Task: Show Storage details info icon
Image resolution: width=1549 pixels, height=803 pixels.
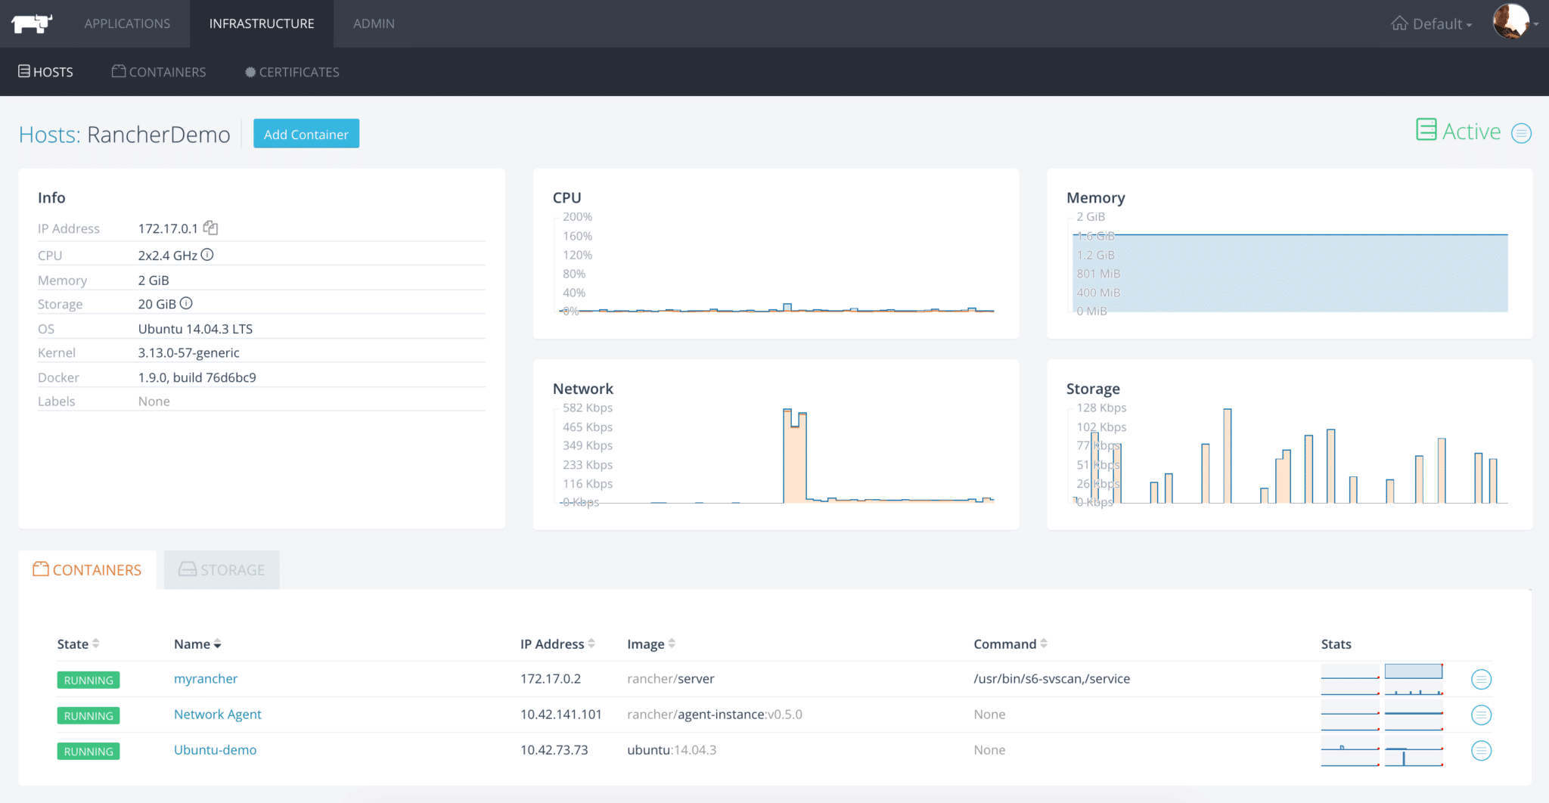Action: tap(186, 303)
